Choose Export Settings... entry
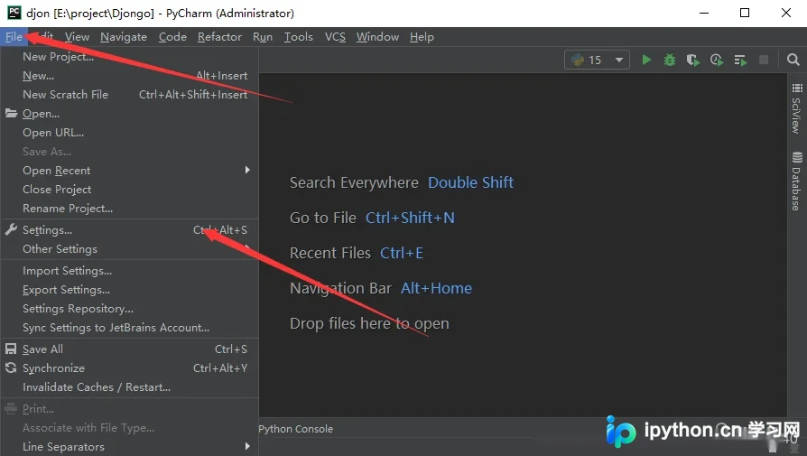 (130, 290)
